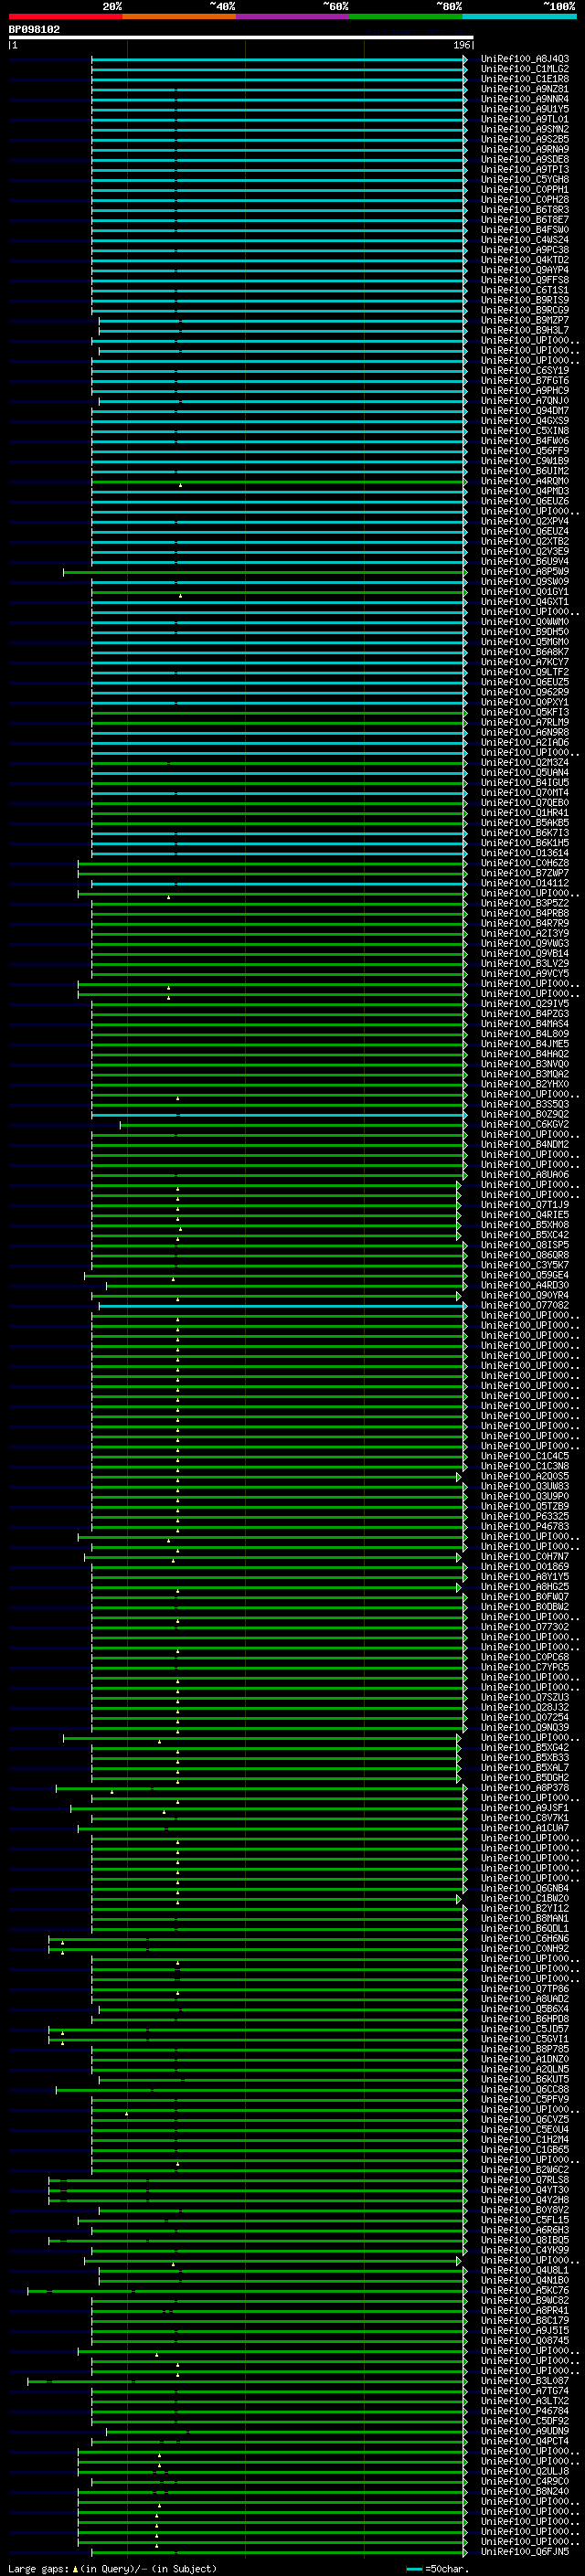Open label UniRef100_Q962R9
Screen dimensions: 585x2576
pyautogui.click(x=524, y=692)
